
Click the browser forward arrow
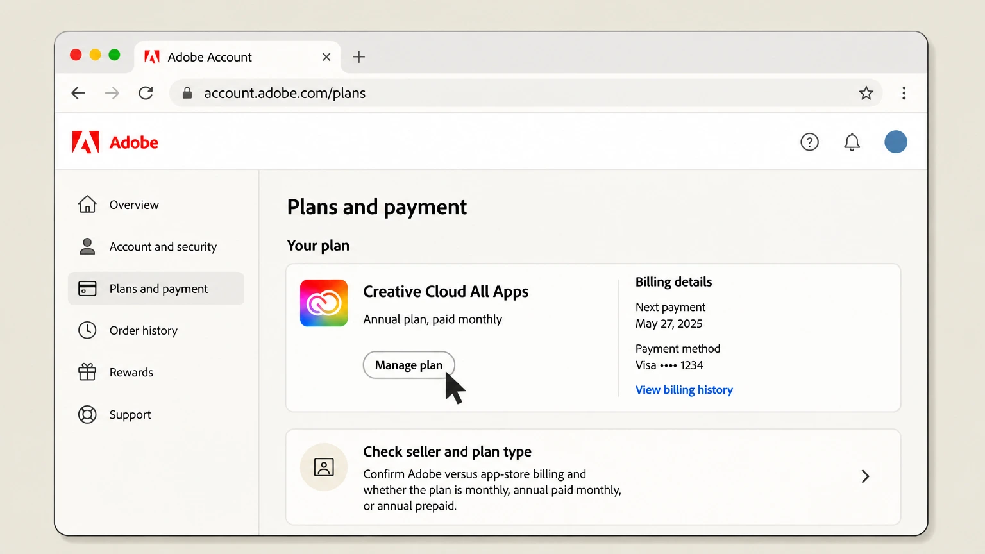tap(112, 93)
